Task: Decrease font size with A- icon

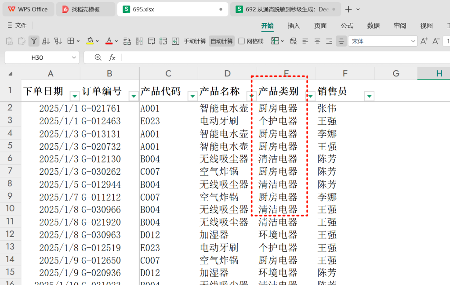Action: (436, 41)
